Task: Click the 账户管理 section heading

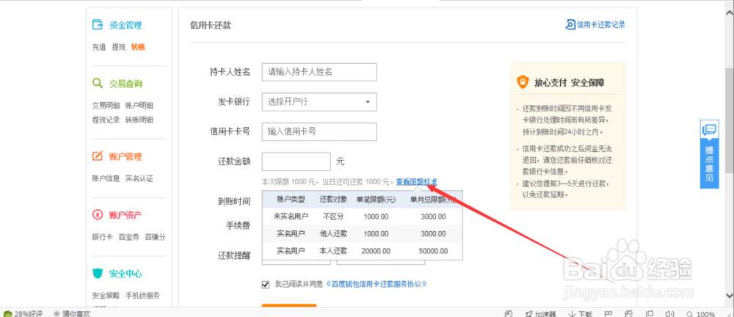Action: (x=126, y=156)
